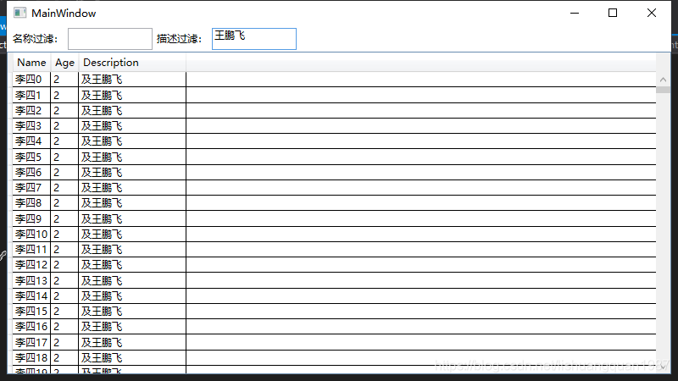Focus the 名称过滤 input field
This screenshot has height=381, width=678.
point(109,39)
